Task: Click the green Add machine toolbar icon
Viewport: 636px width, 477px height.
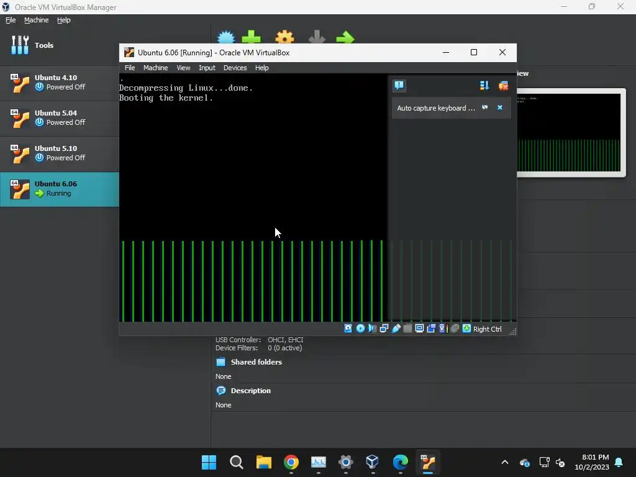Action: (252, 37)
